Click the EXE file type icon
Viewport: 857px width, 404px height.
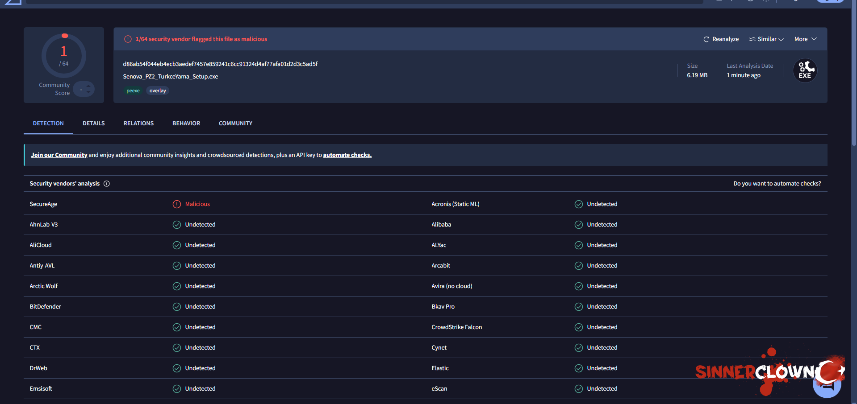click(x=805, y=70)
